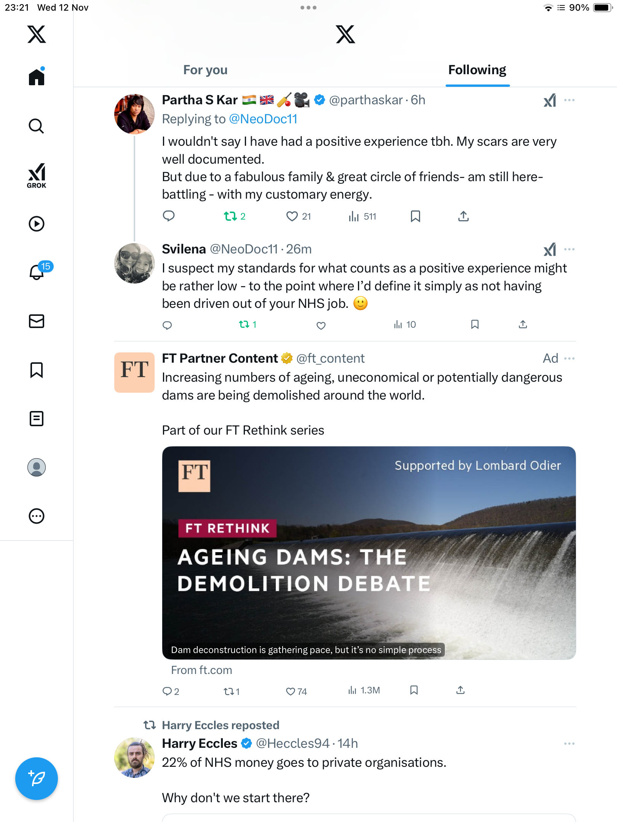Image resolution: width=617 pixels, height=822 pixels.
Task: Open the Ageing Dams FT article card
Action: [369, 553]
